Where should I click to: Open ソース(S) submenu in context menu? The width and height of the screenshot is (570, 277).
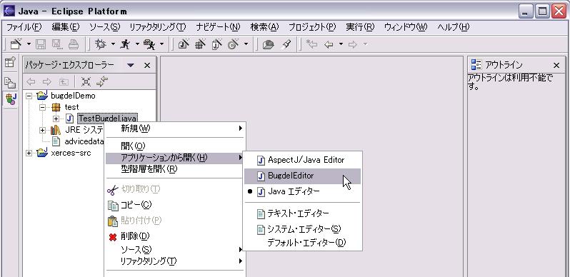tap(175, 249)
